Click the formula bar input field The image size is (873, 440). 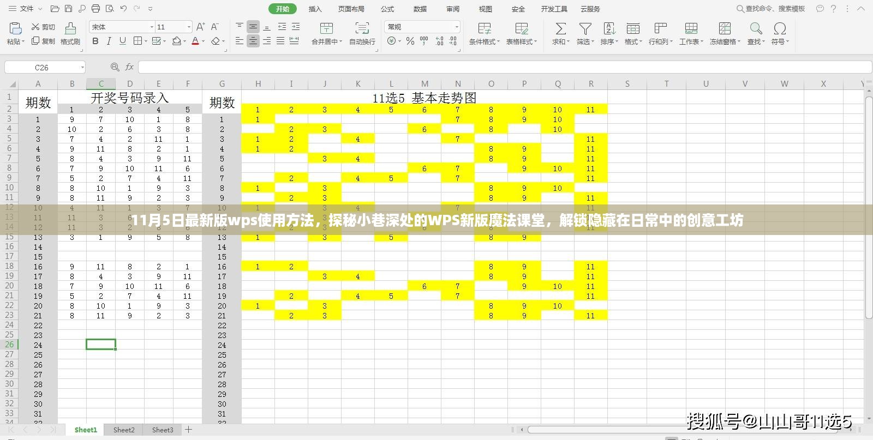click(x=505, y=67)
